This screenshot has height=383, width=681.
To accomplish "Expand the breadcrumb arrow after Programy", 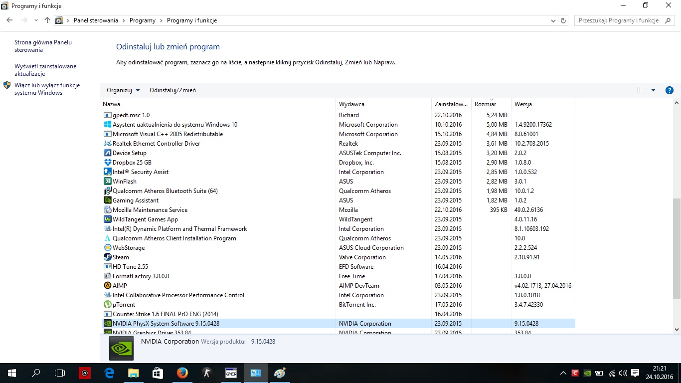I will 161,21.
